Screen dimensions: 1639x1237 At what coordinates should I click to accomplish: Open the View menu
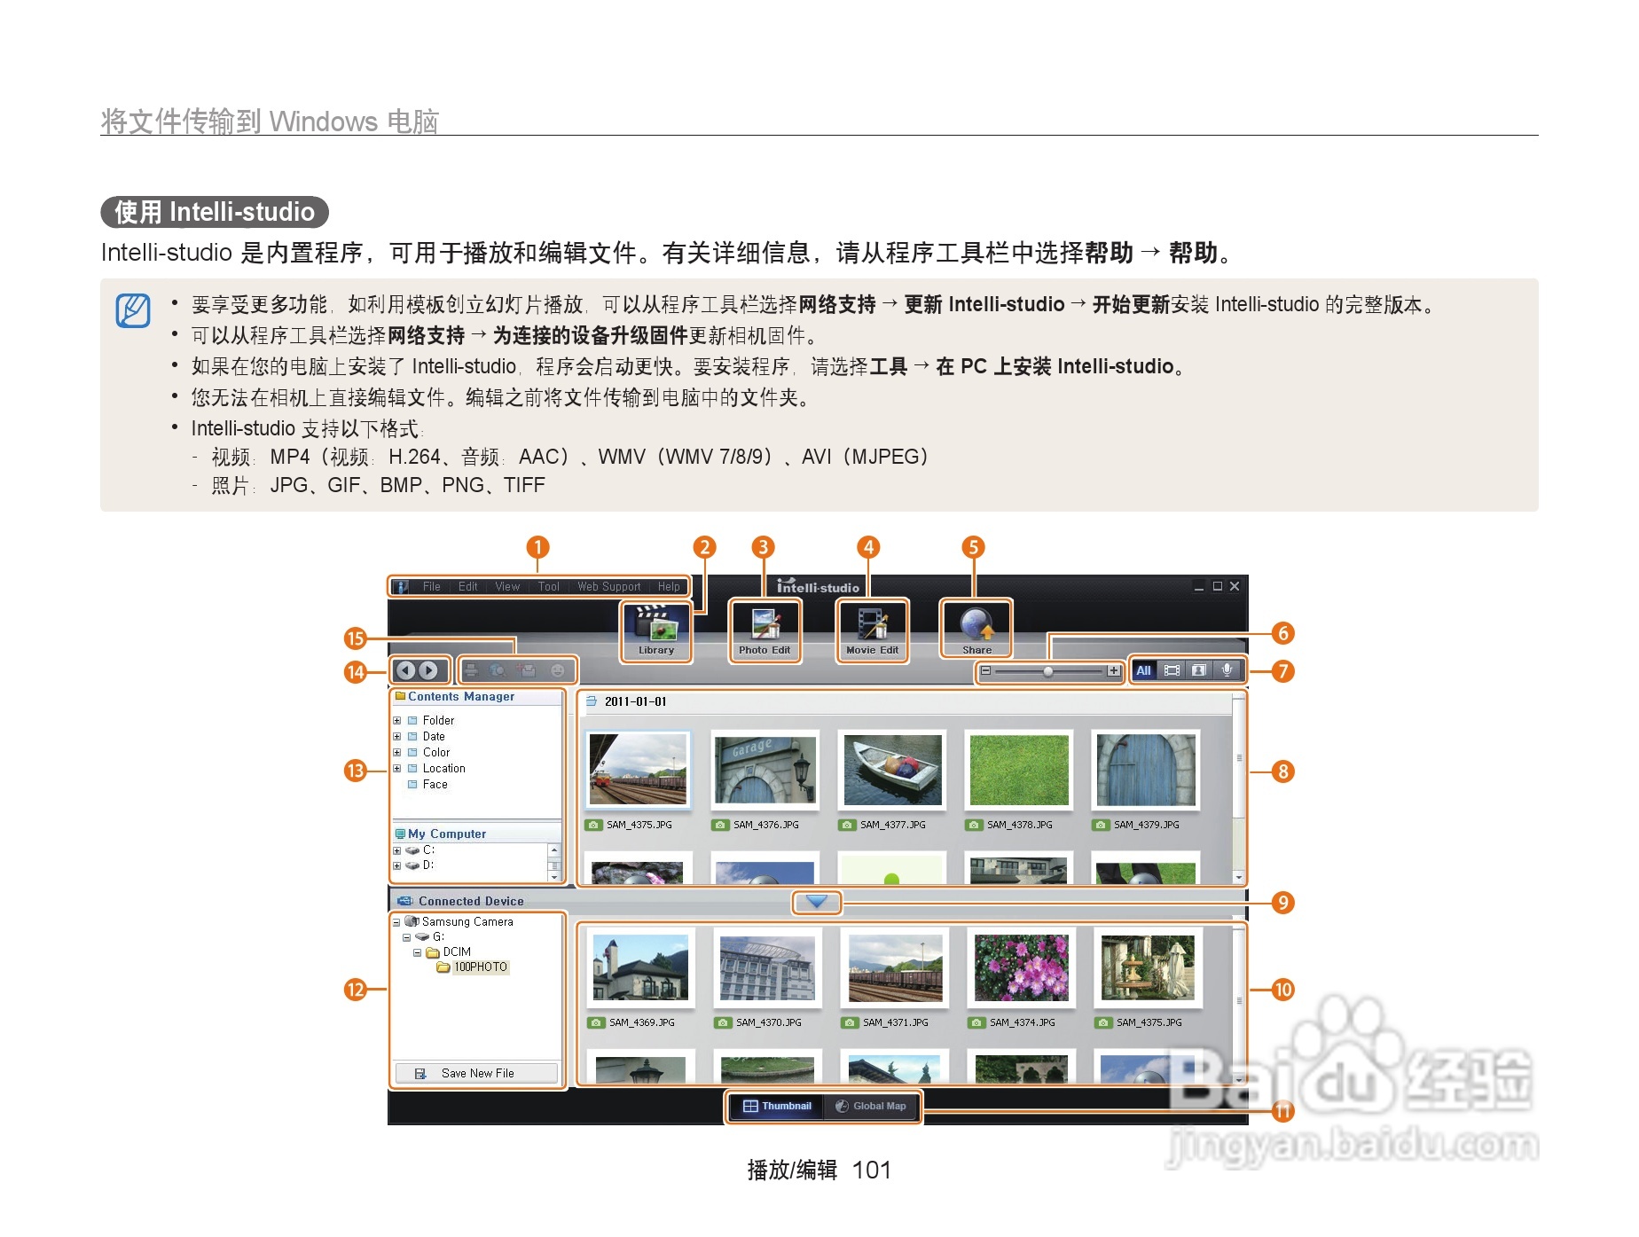tap(507, 587)
